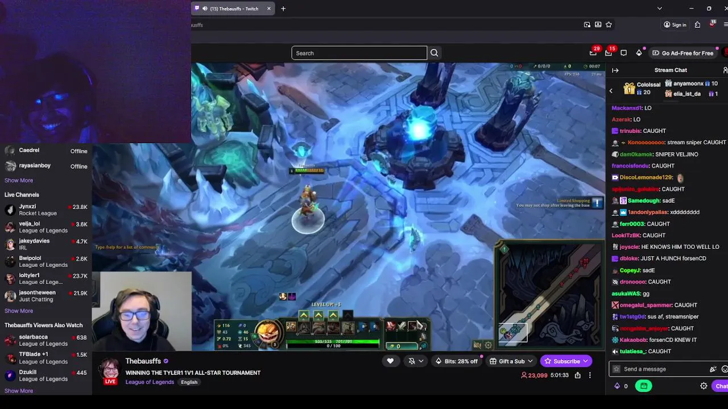Expand the notifications dropdown chevron
This screenshot has width=728, height=409.
click(x=421, y=361)
